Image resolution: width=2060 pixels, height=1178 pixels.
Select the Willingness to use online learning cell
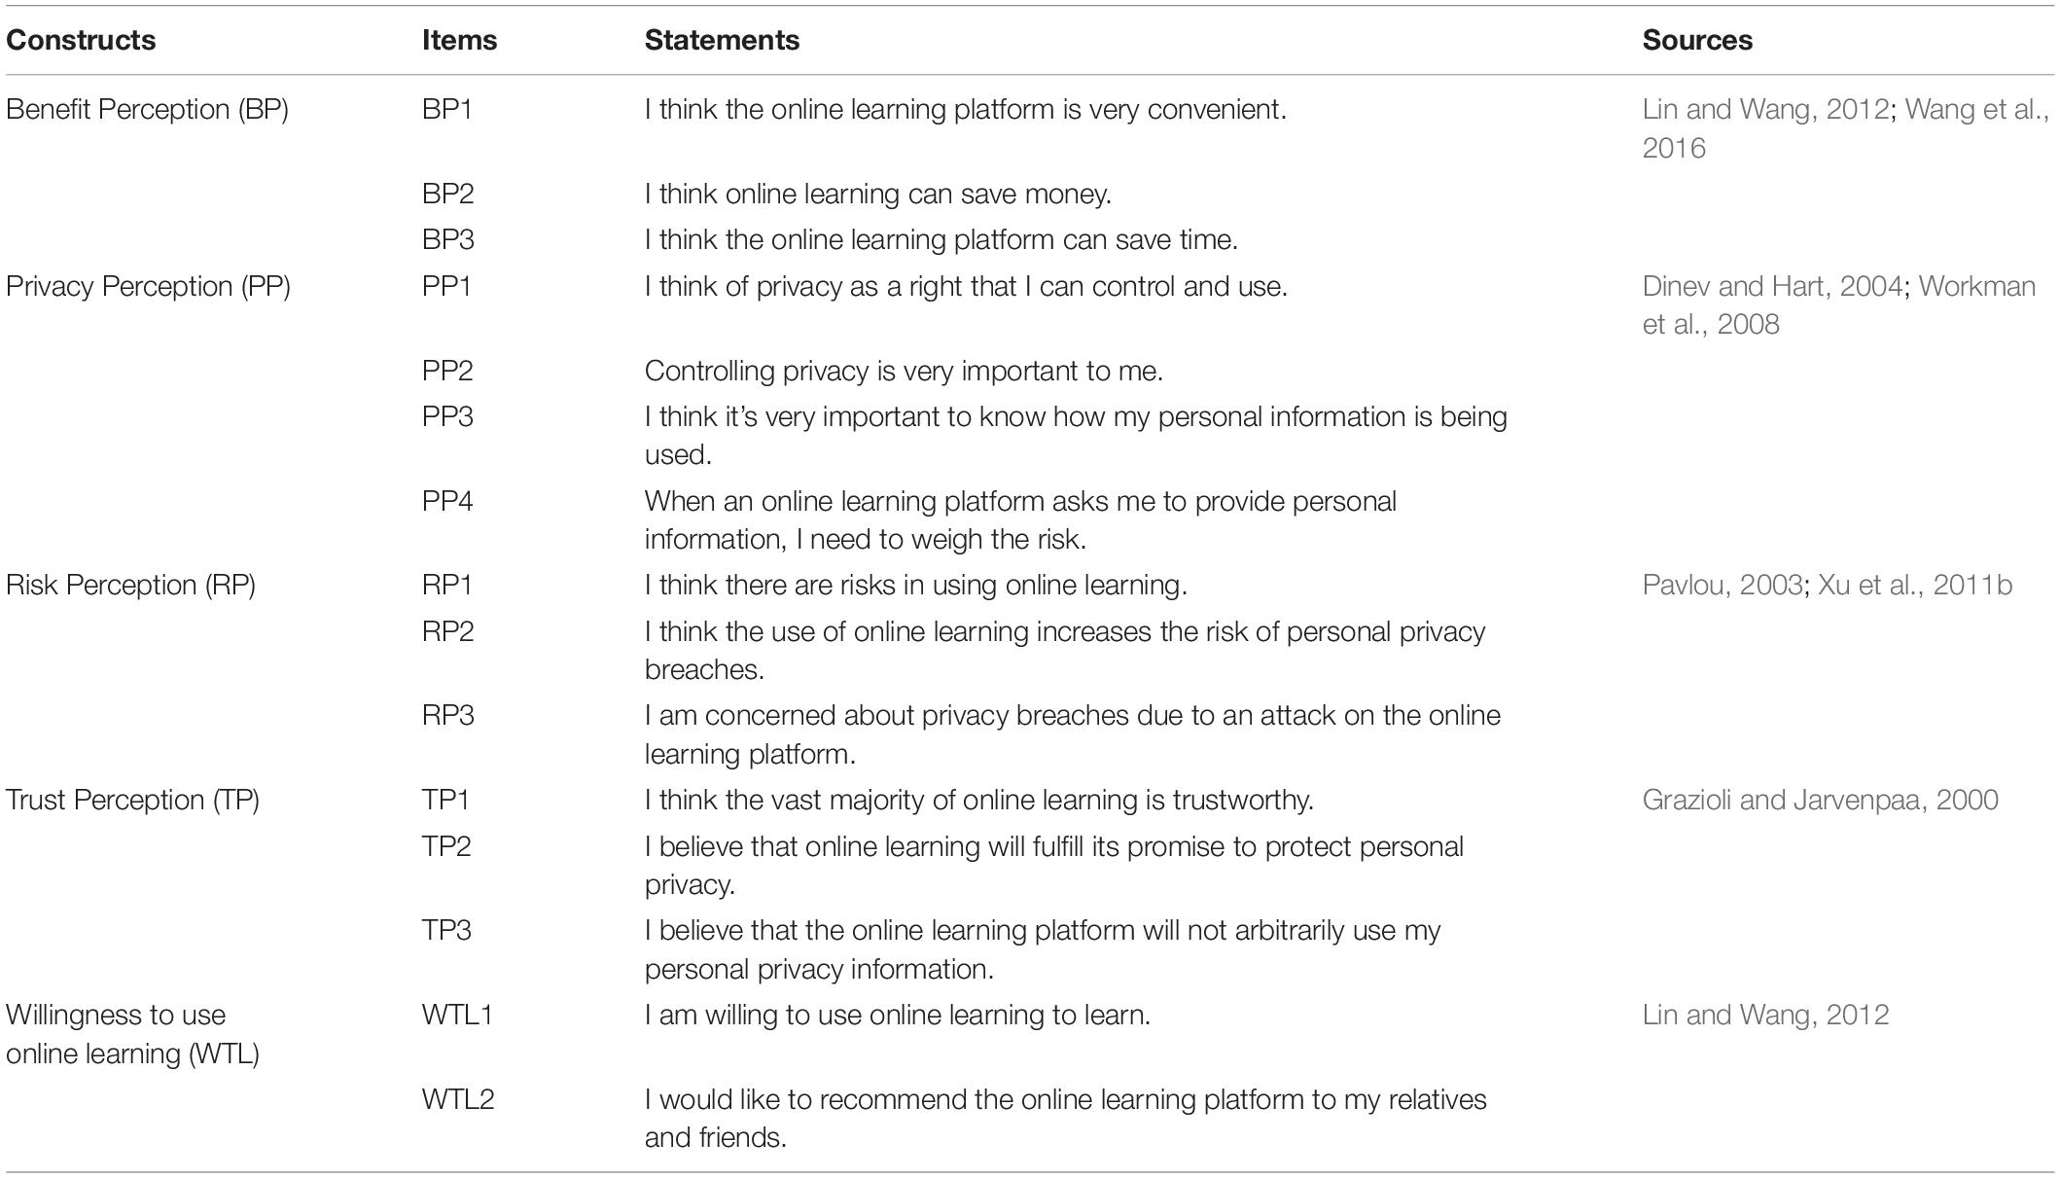133,1034
